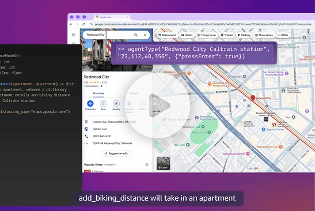This screenshot has height=211, width=315.
Task: Select the Transit filter chip
Action: pyautogui.click(x=227, y=35)
